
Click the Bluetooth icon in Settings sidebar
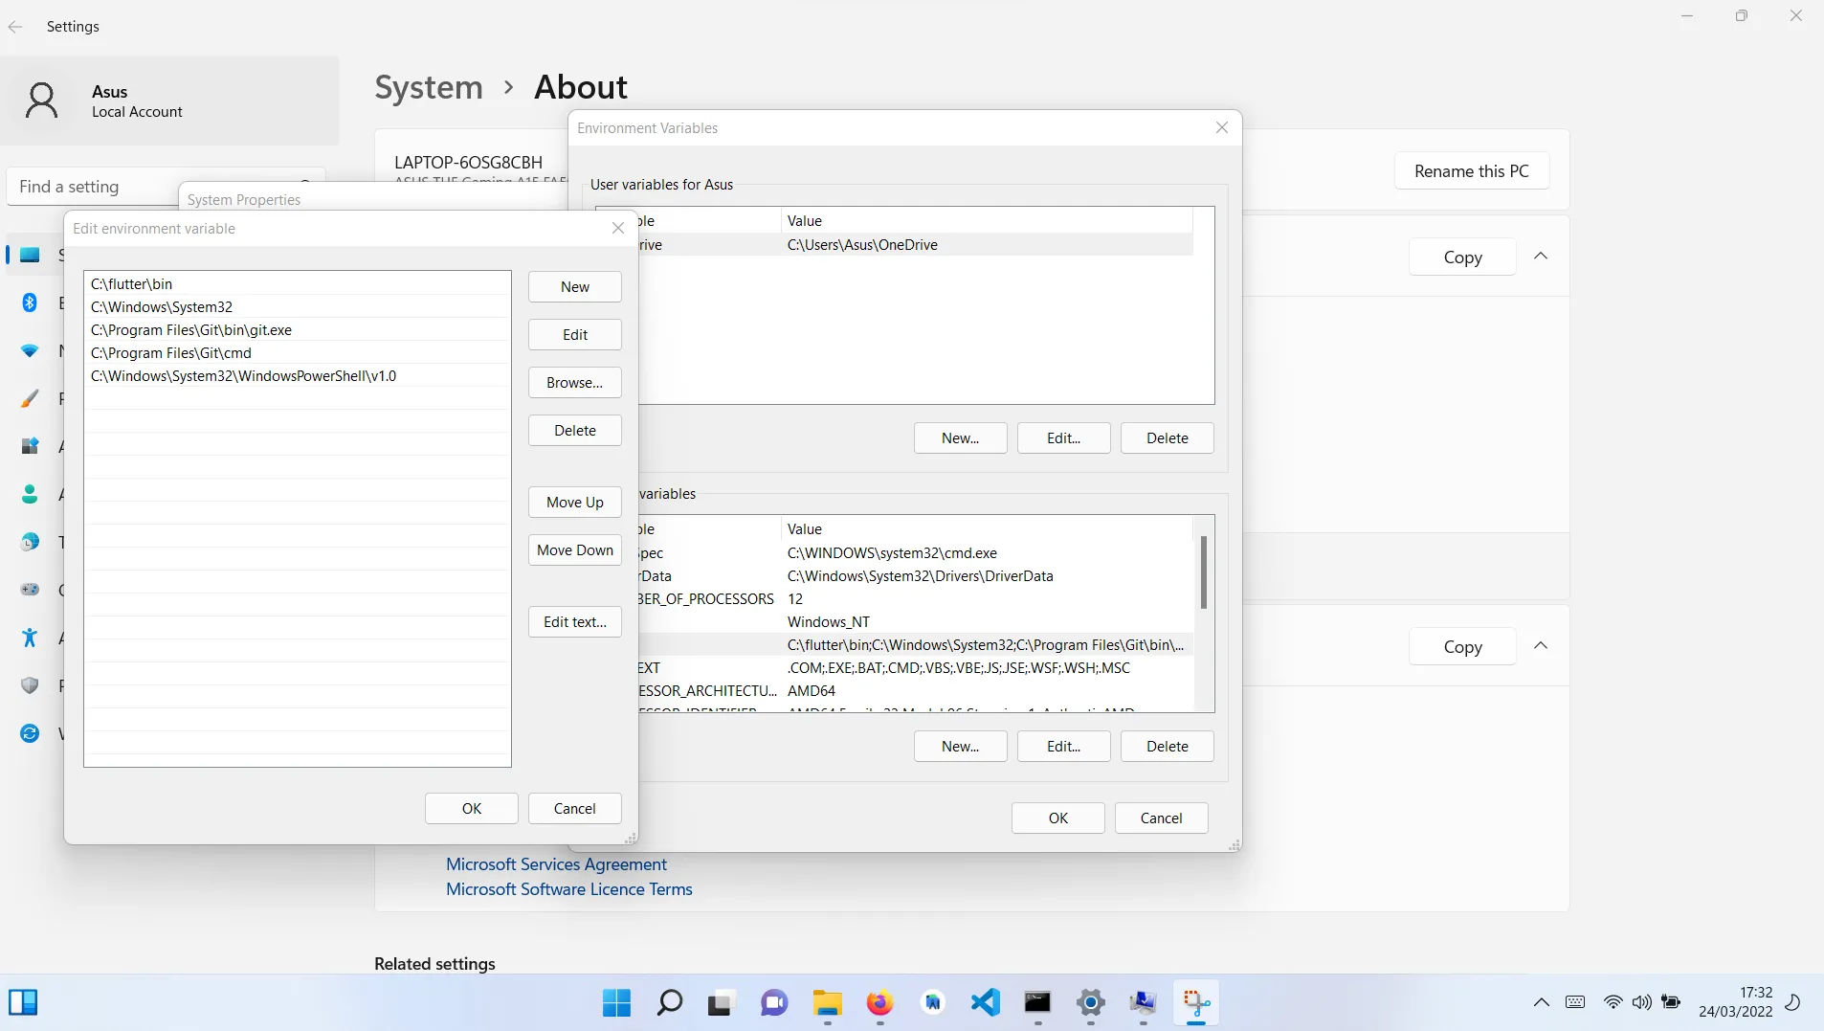[30, 303]
